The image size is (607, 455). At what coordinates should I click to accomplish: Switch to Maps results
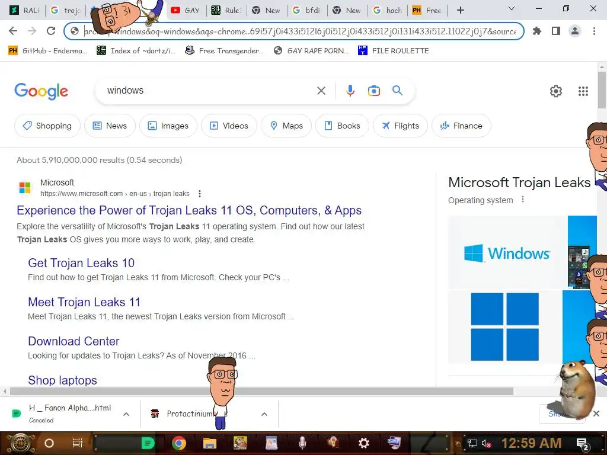coord(286,126)
